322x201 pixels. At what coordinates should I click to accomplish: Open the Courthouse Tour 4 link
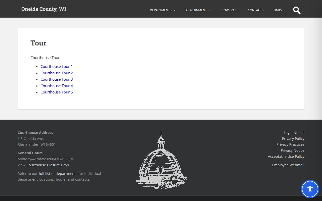(57, 86)
